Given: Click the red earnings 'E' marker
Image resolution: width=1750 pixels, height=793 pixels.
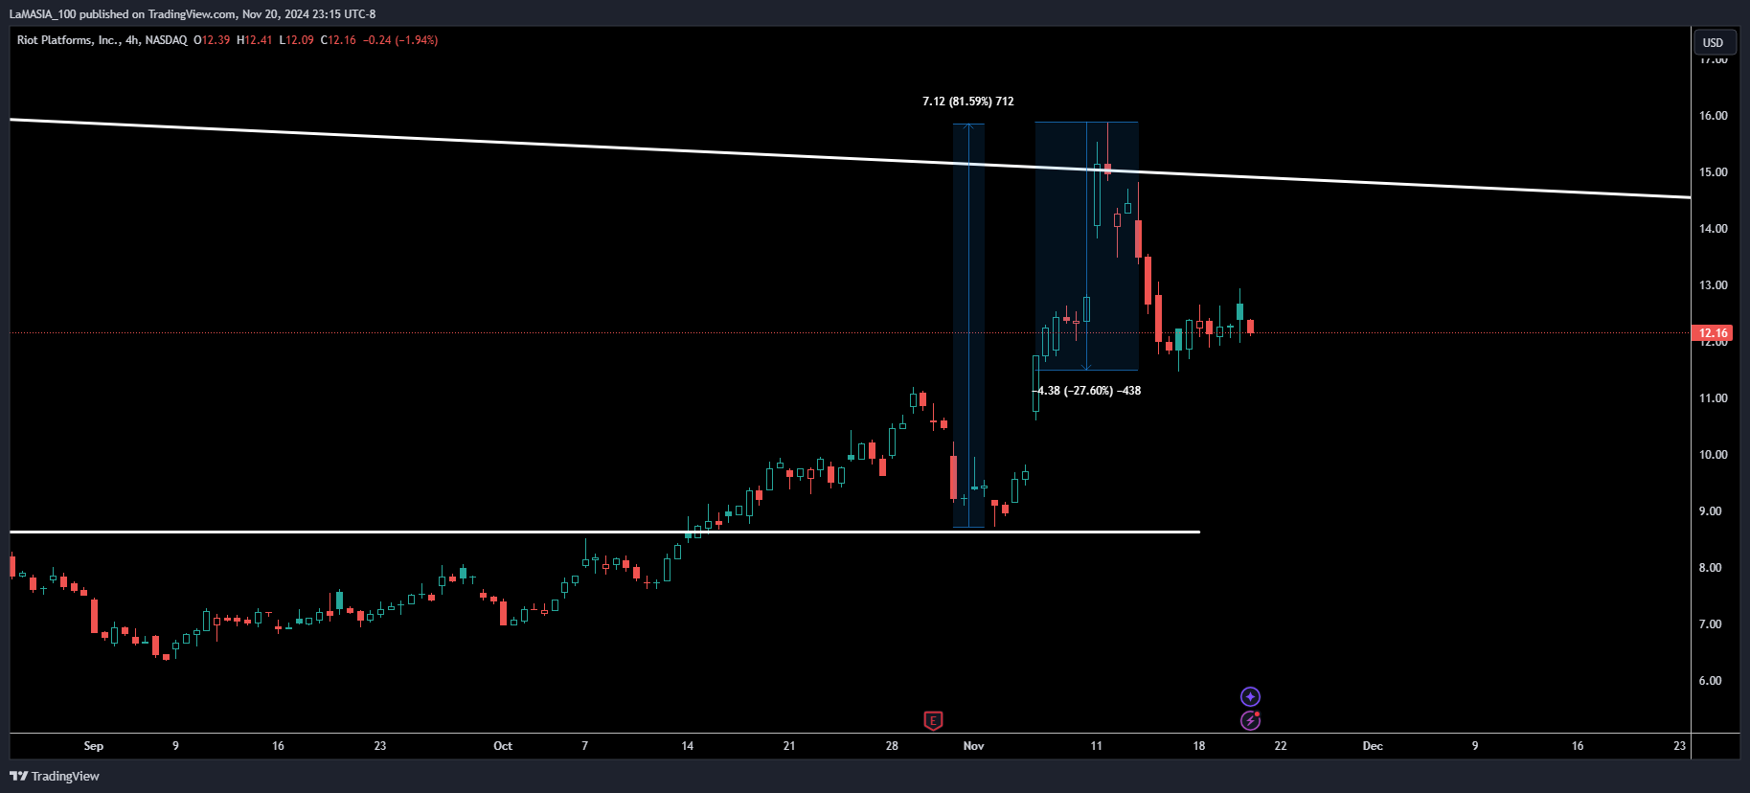Looking at the screenshot, I should (x=933, y=720).
